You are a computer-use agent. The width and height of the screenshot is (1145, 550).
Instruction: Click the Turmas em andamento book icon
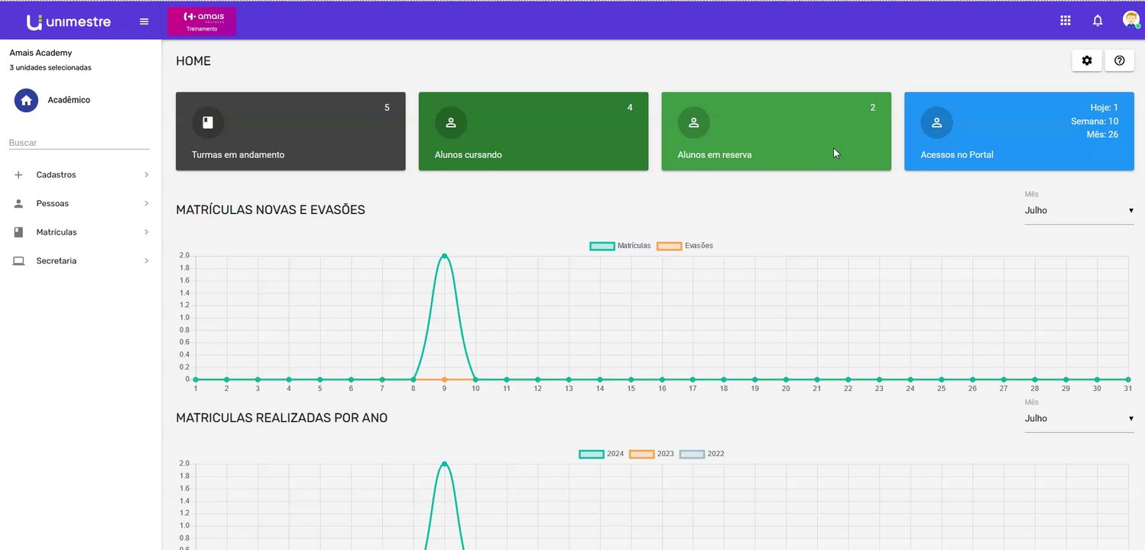coord(208,122)
